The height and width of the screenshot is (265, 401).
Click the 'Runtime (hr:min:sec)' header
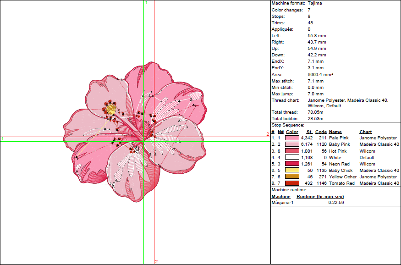click(x=320, y=197)
